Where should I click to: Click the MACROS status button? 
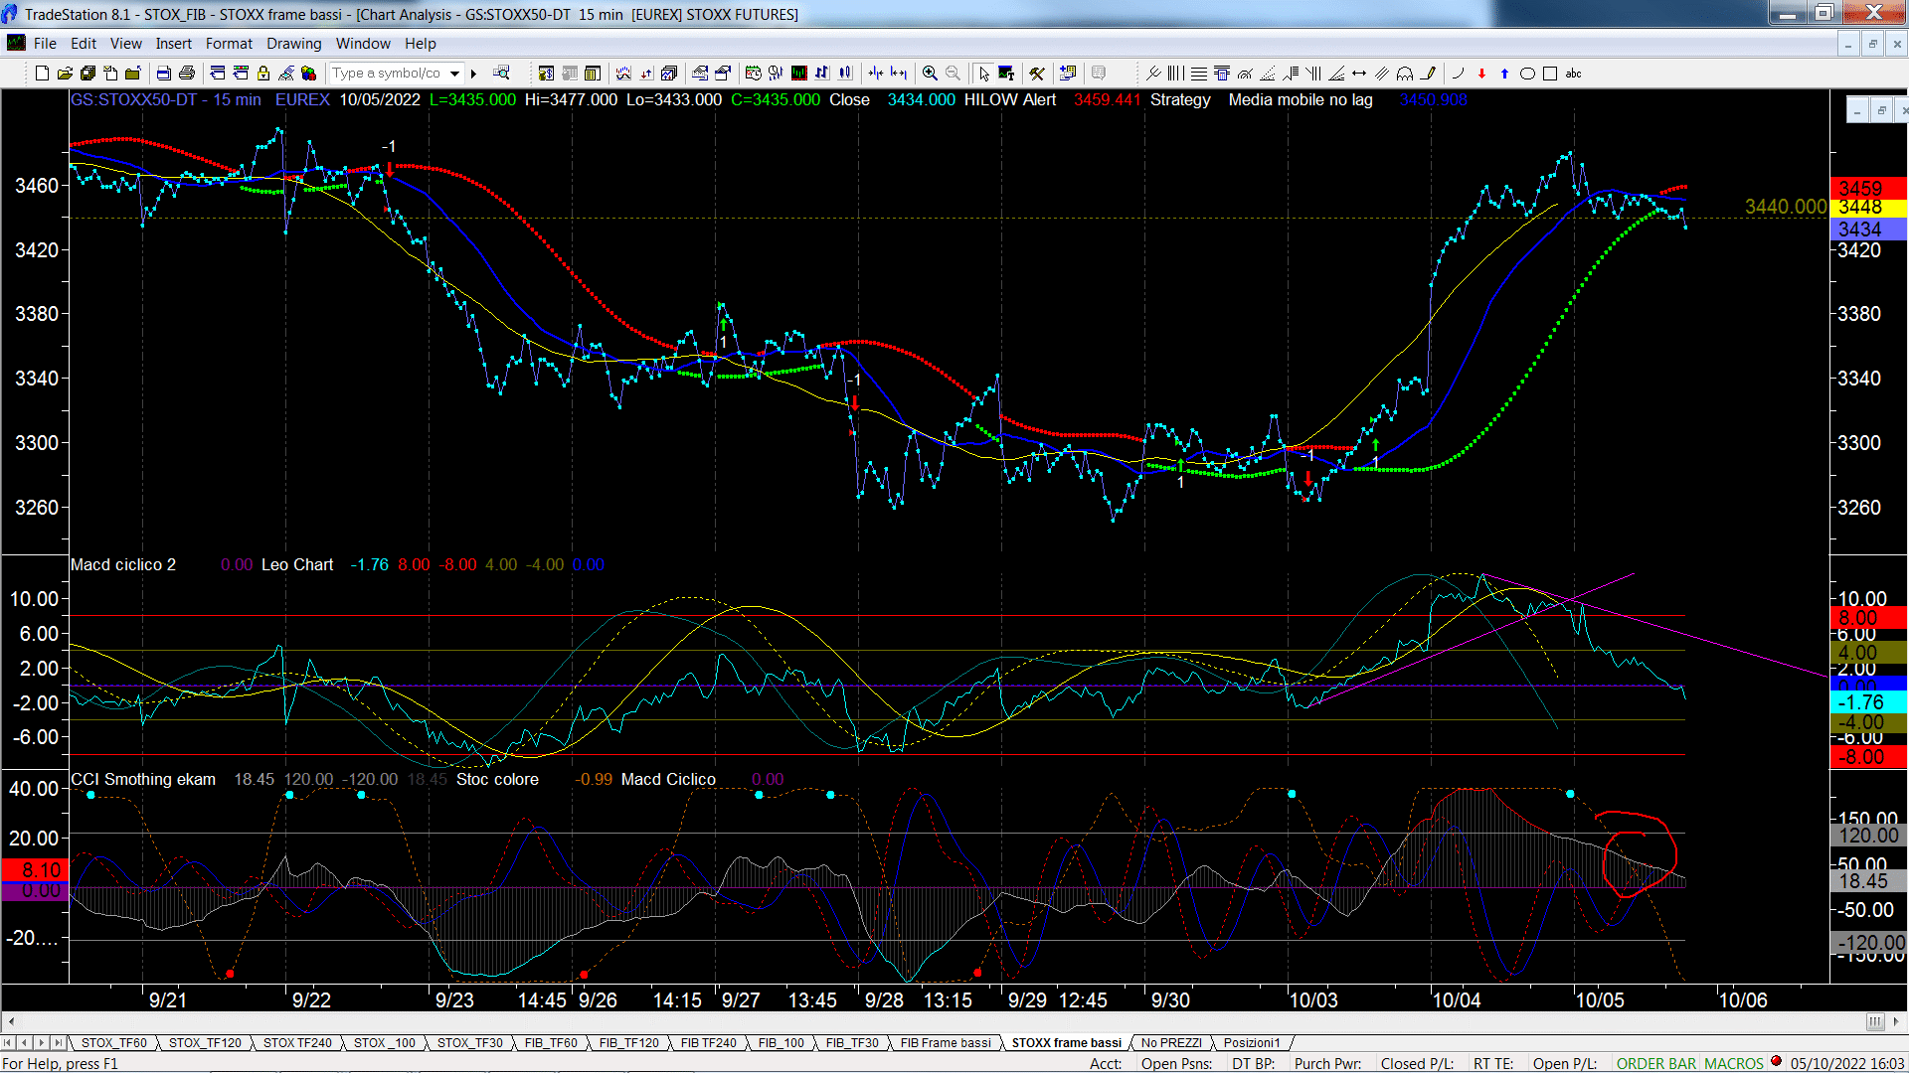point(1734,1063)
